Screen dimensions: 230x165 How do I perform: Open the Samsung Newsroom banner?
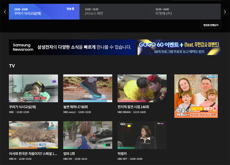(72, 47)
